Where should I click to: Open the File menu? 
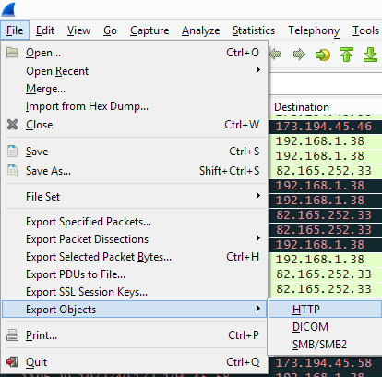(x=15, y=30)
